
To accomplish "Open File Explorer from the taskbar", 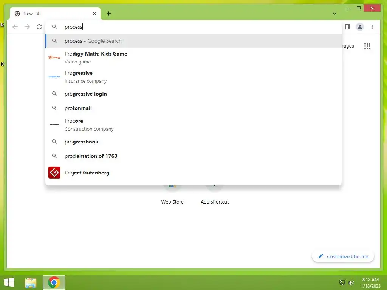I will (x=31, y=282).
